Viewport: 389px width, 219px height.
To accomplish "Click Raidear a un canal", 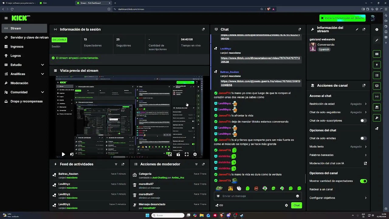I will pyautogui.click(x=321, y=189).
